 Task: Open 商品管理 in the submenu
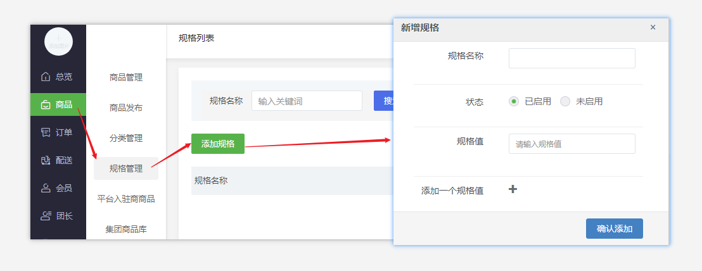tap(126, 77)
